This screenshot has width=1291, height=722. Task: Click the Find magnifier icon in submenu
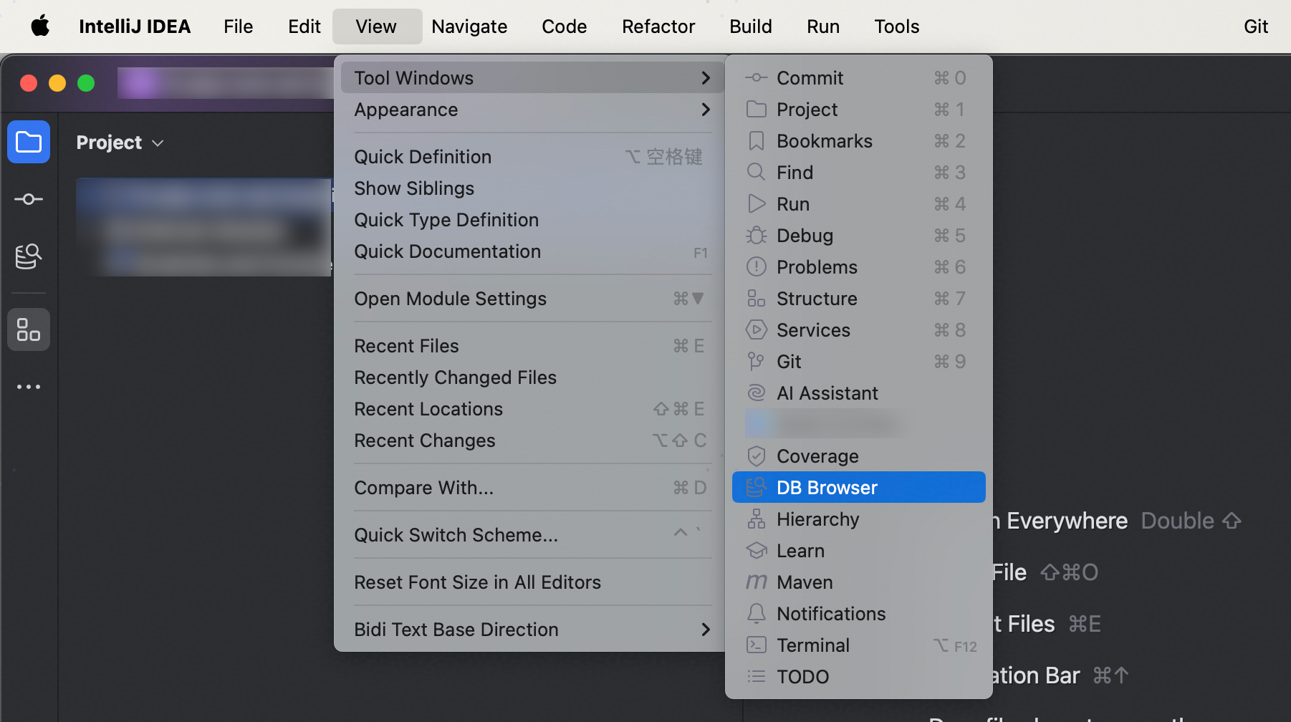coord(756,172)
